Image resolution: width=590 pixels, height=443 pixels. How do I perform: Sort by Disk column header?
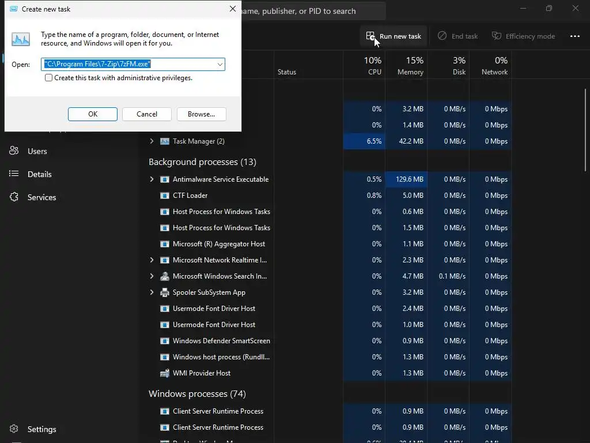(448, 66)
